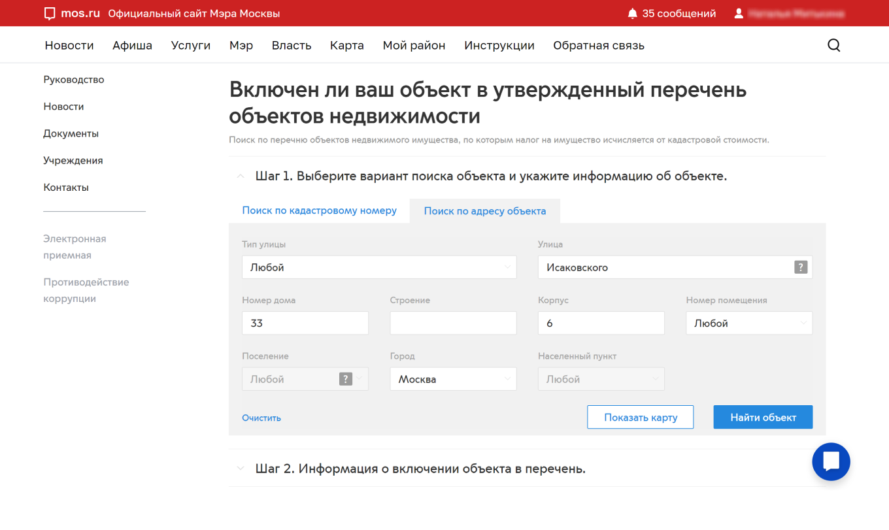This screenshot has width=889, height=530.
Task: Collapse Шаг 1 section chevron
Action: coord(241,176)
